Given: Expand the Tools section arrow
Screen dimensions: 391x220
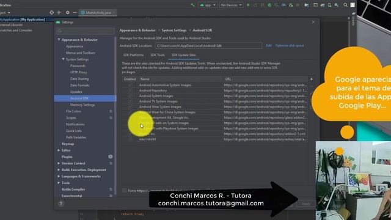Looking at the screenshot, I should coord(59,183).
